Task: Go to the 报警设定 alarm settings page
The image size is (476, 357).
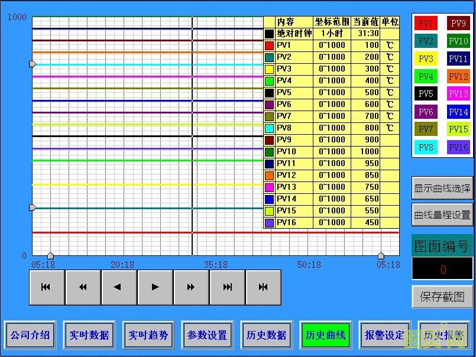Action: pyautogui.click(x=385, y=335)
